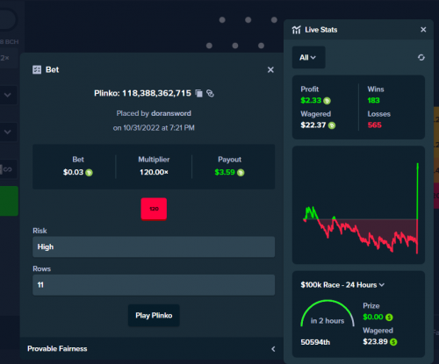Open the All filter dropdown
439x364 pixels.
(x=308, y=57)
